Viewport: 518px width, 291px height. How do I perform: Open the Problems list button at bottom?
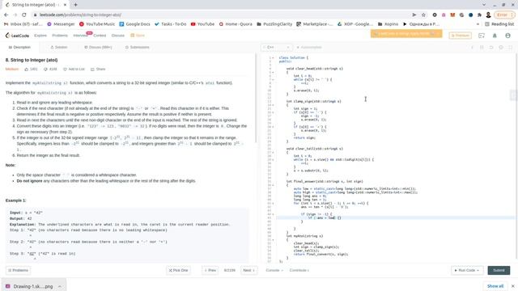18,270
